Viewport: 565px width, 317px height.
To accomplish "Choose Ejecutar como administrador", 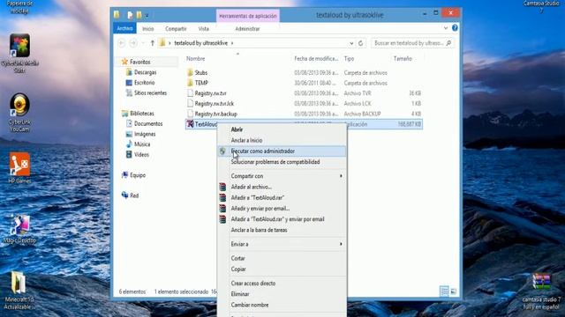I will [x=282, y=151].
